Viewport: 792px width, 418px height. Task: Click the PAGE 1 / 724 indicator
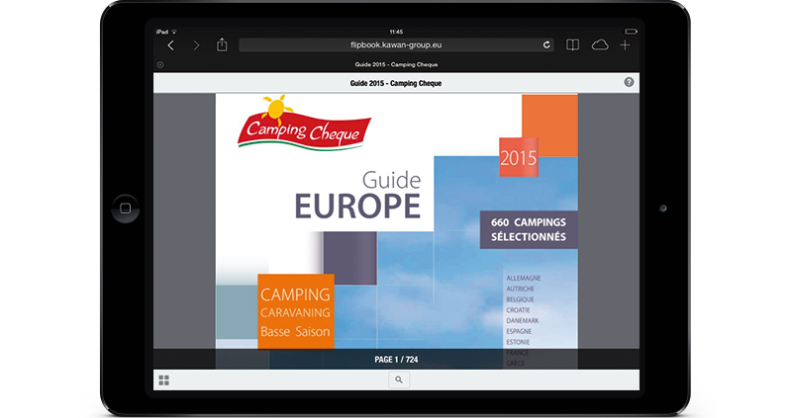tap(396, 360)
